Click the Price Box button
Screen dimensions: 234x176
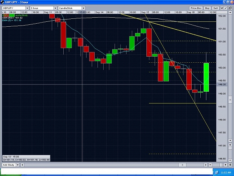(196, 8)
